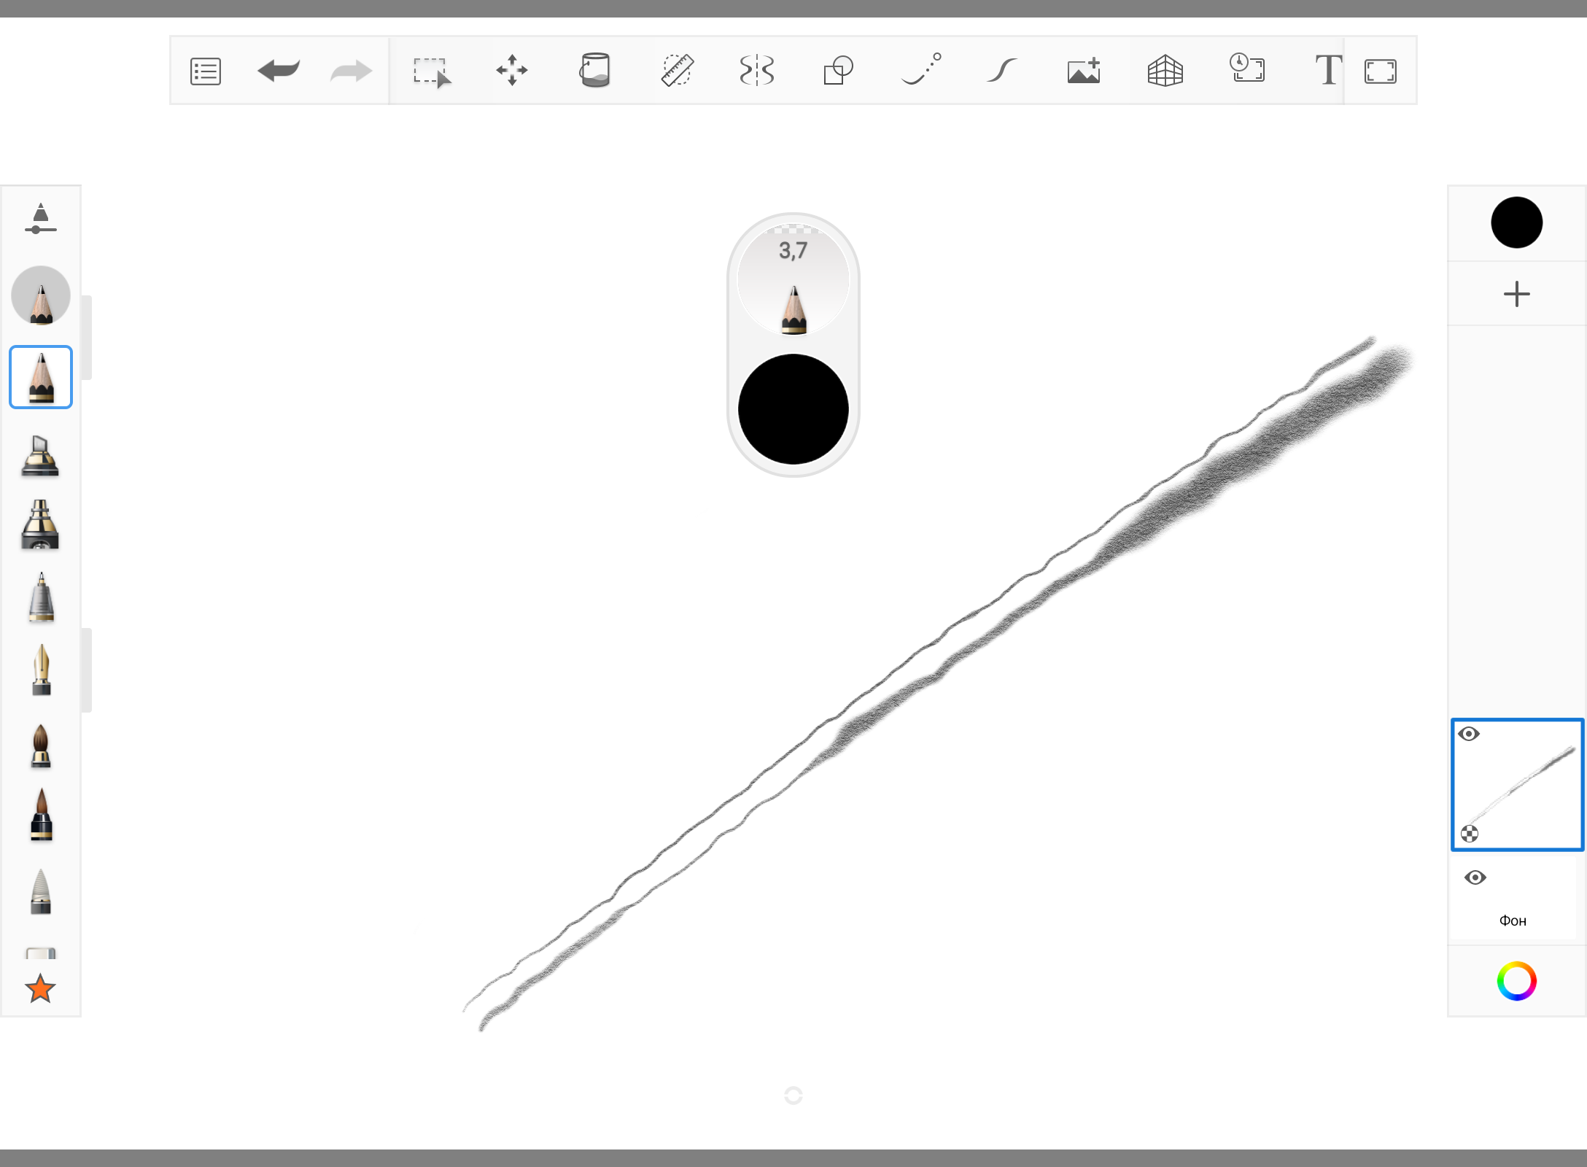1587x1167 pixels.
Task: Click the Undo arrow
Action: tap(279, 71)
